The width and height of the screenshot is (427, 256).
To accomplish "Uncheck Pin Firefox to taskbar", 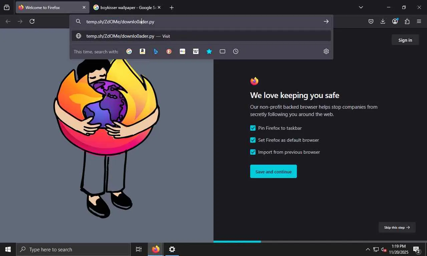I will pos(253,128).
